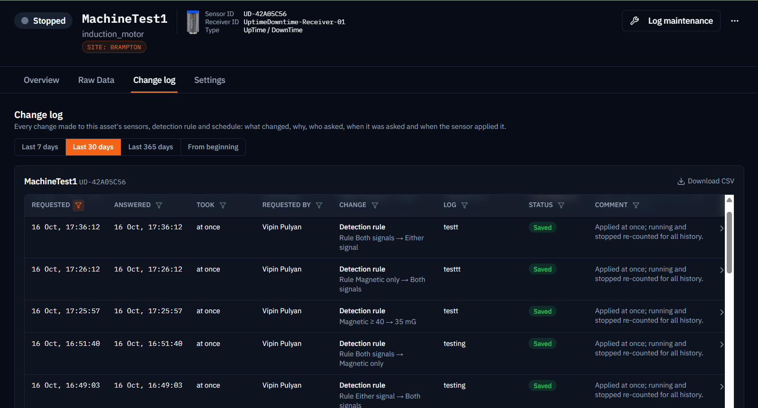This screenshot has width=758, height=408.
Task: Click Saved status in the 17:36:12 row
Action: (542, 227)
